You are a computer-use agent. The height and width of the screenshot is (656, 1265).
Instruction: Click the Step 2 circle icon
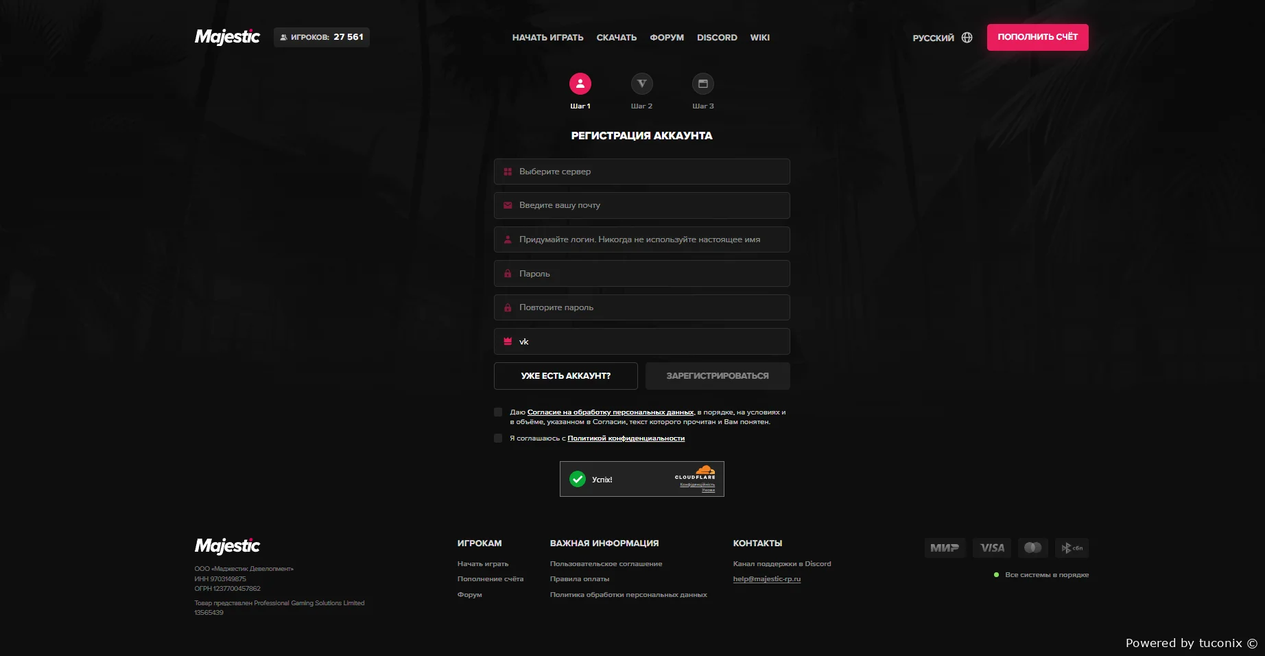641,84
